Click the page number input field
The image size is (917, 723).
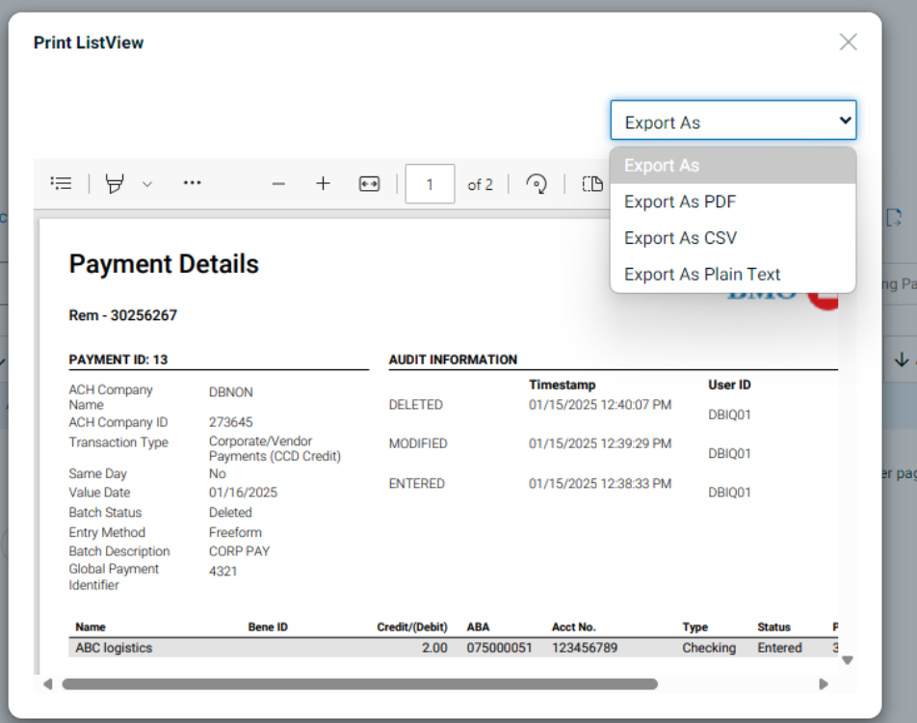pos(430,184)
